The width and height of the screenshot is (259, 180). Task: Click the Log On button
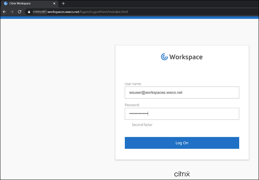pos(182,143)
